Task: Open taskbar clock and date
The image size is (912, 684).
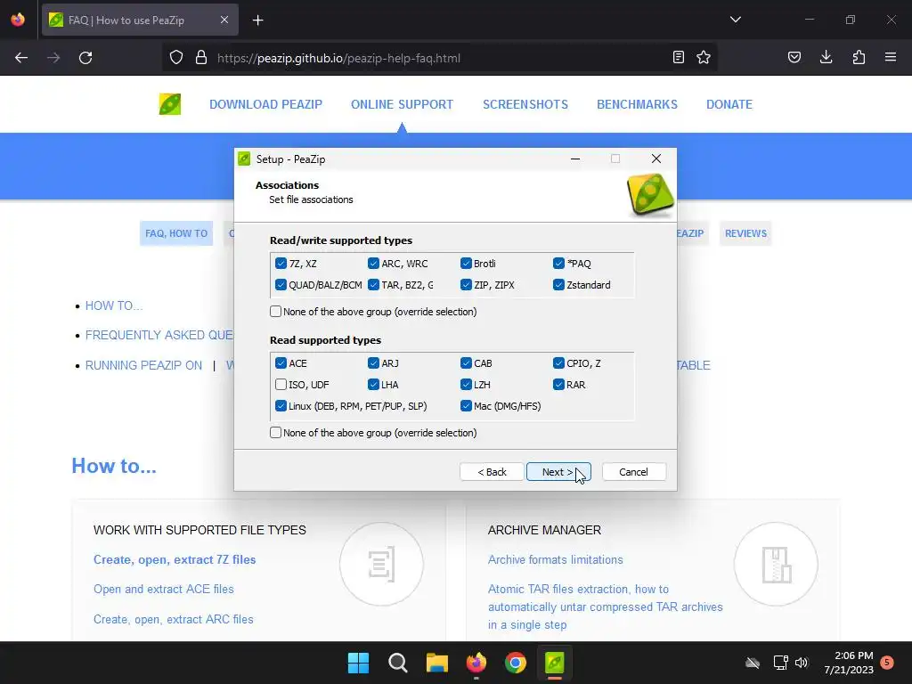Action: (849, 663)
